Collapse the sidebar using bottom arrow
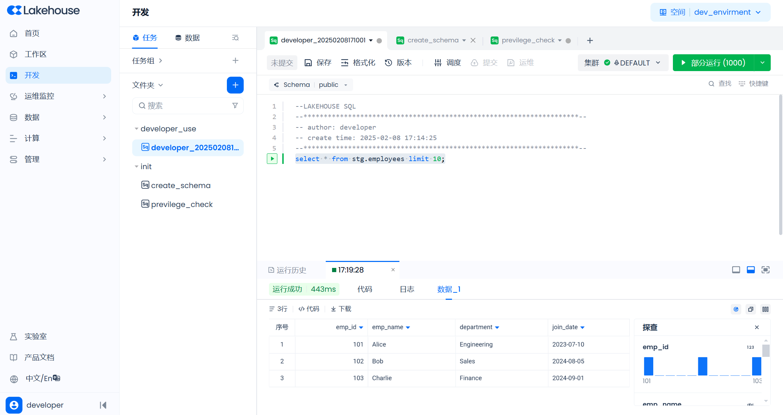The image size is (783, 415). point(103,405)
